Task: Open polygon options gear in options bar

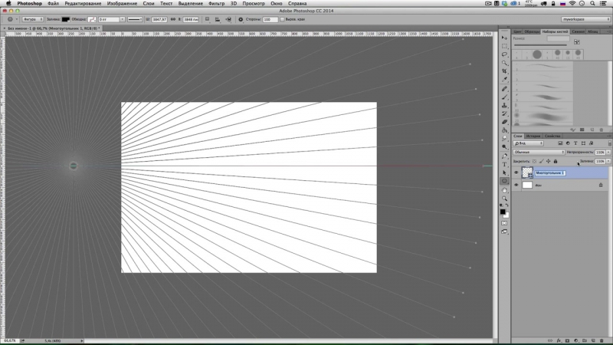Action: click(241, 19)
